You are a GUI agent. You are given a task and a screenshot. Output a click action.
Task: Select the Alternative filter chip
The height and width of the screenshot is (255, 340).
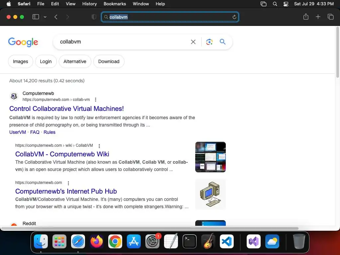[75, 61]
